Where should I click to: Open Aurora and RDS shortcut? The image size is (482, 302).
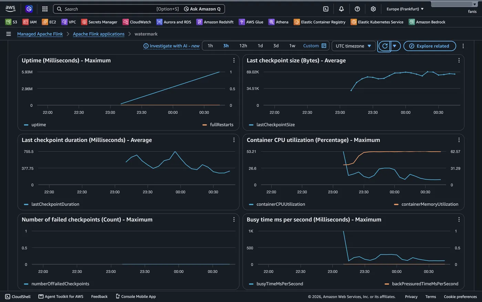[174, 22]
